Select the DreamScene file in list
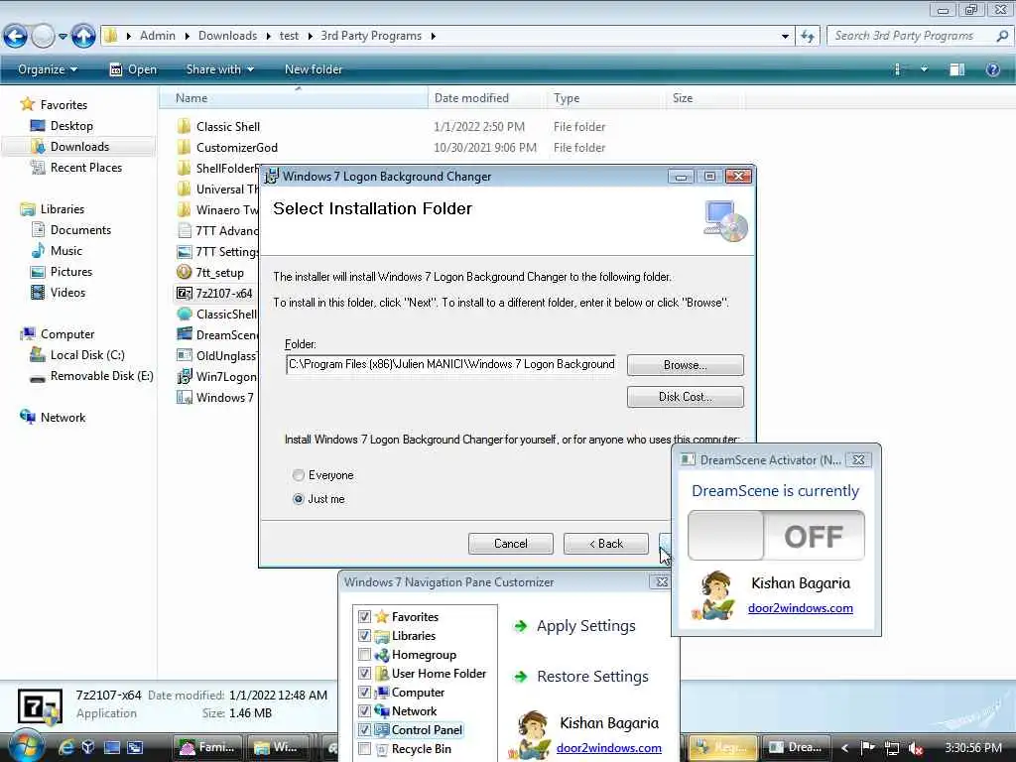 [x=225, y=335]
